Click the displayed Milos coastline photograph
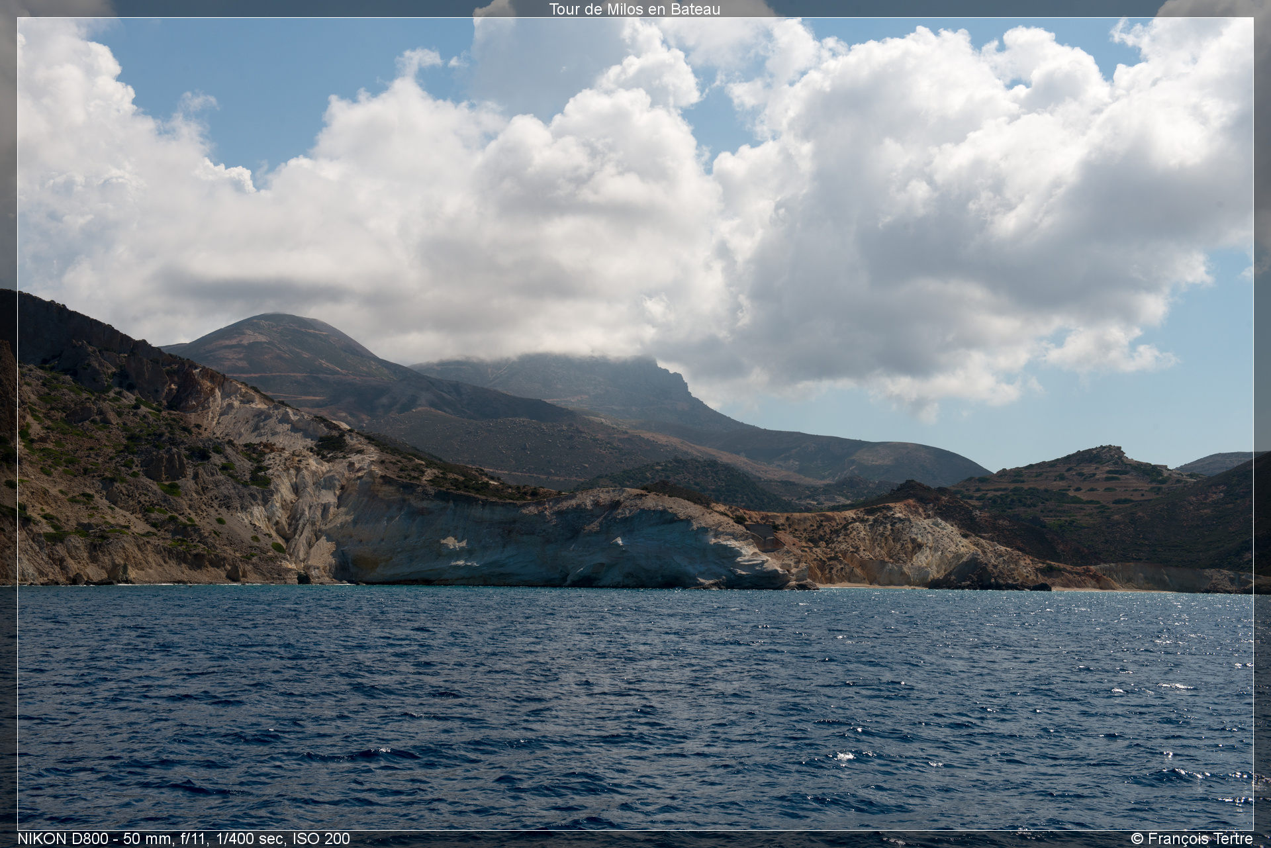The image size is (1271, 848). click(x=635, y=424)
